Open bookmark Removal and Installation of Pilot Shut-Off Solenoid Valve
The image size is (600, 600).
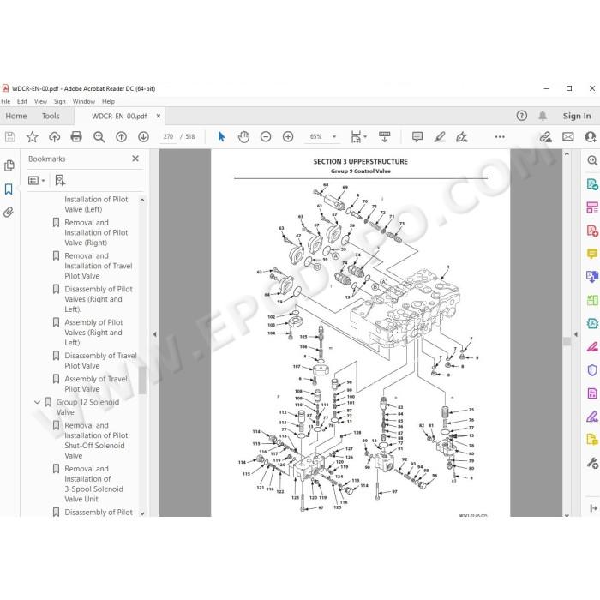[x=96, y=441]
